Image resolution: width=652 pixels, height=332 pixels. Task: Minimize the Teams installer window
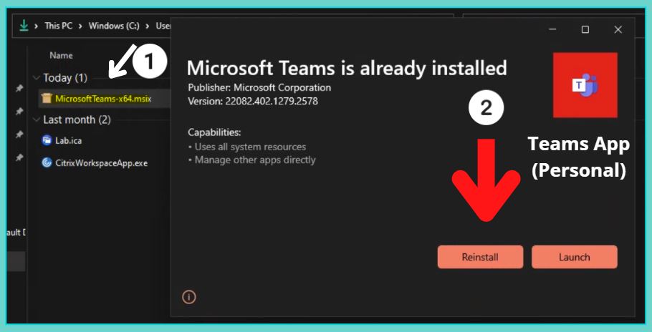(x=552, y=29)
